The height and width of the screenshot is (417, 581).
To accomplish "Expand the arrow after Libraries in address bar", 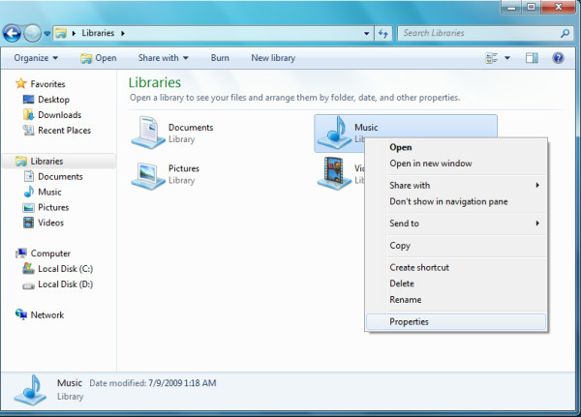I will pos(123,33).
